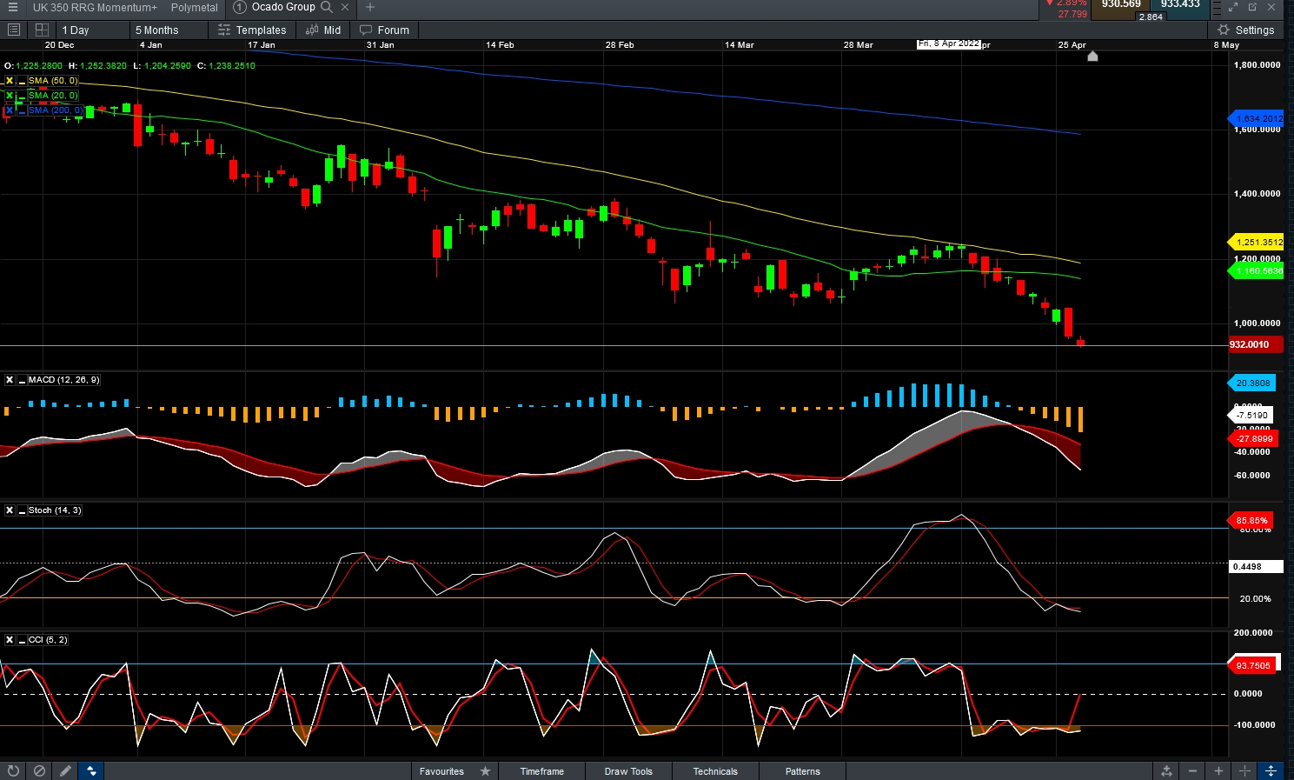Open chart Settings

[x=1246, y=30]
